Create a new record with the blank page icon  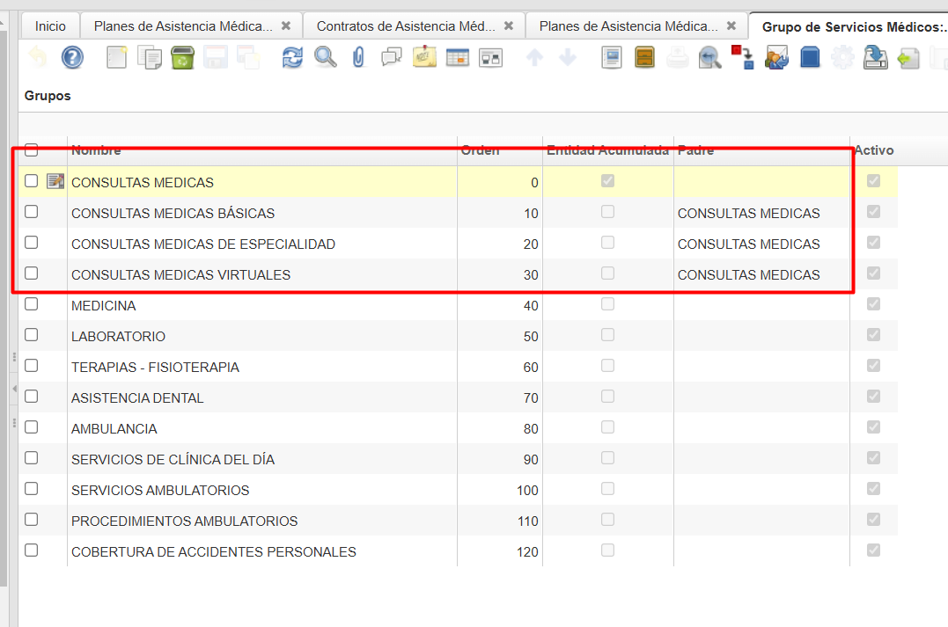117,58
